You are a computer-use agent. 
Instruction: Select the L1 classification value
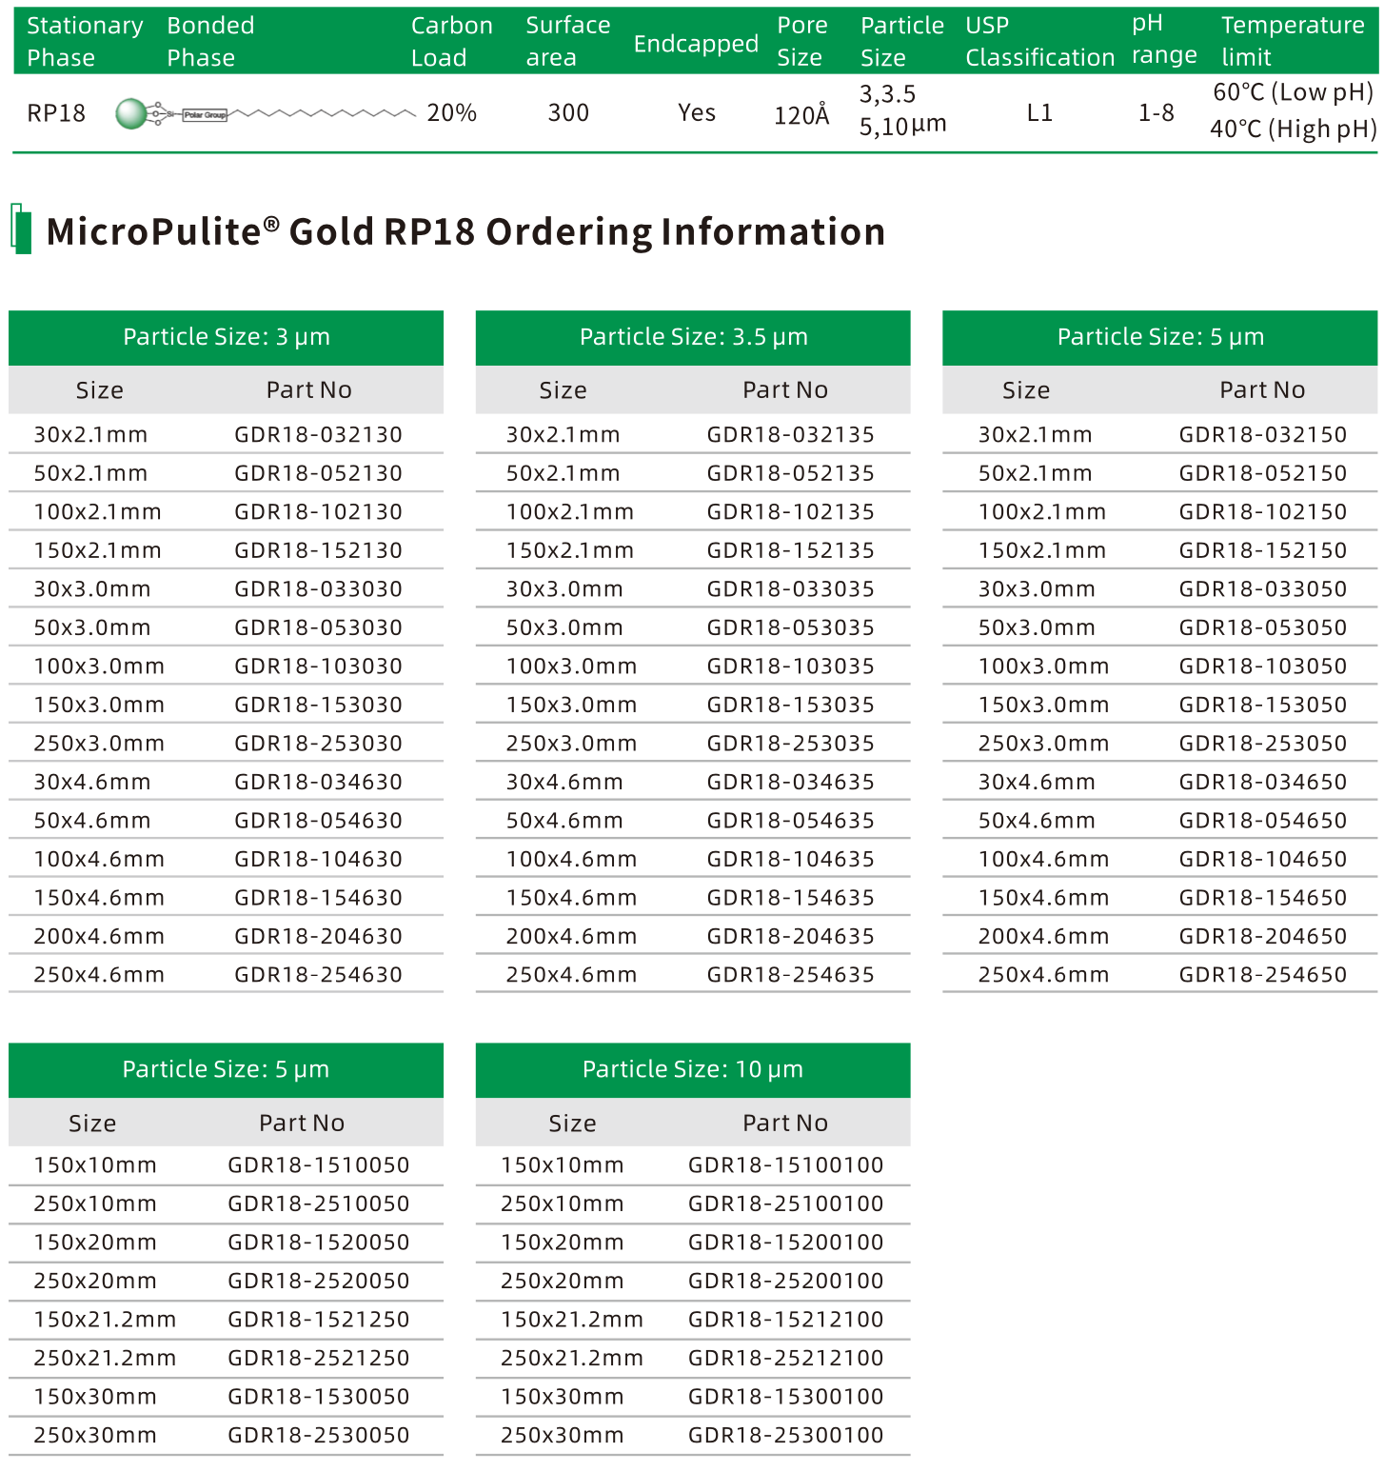click(1039, 112)
